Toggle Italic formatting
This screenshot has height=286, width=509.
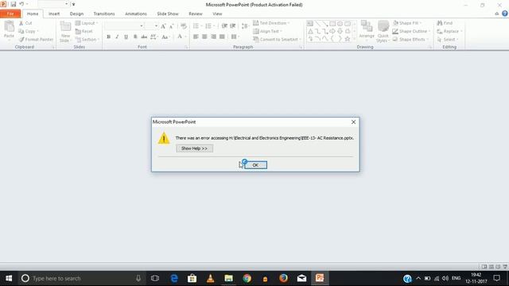(x=117, y=37)
